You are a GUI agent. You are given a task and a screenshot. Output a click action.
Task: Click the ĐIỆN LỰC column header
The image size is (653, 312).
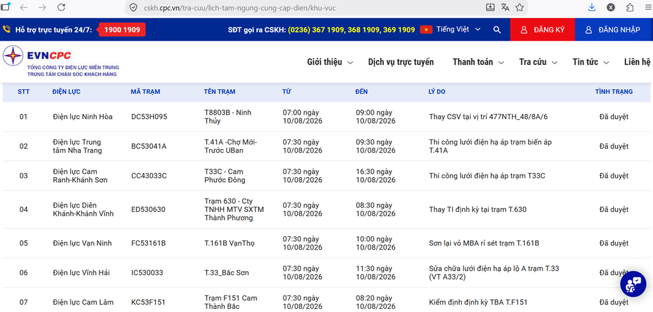pos(66,92)
